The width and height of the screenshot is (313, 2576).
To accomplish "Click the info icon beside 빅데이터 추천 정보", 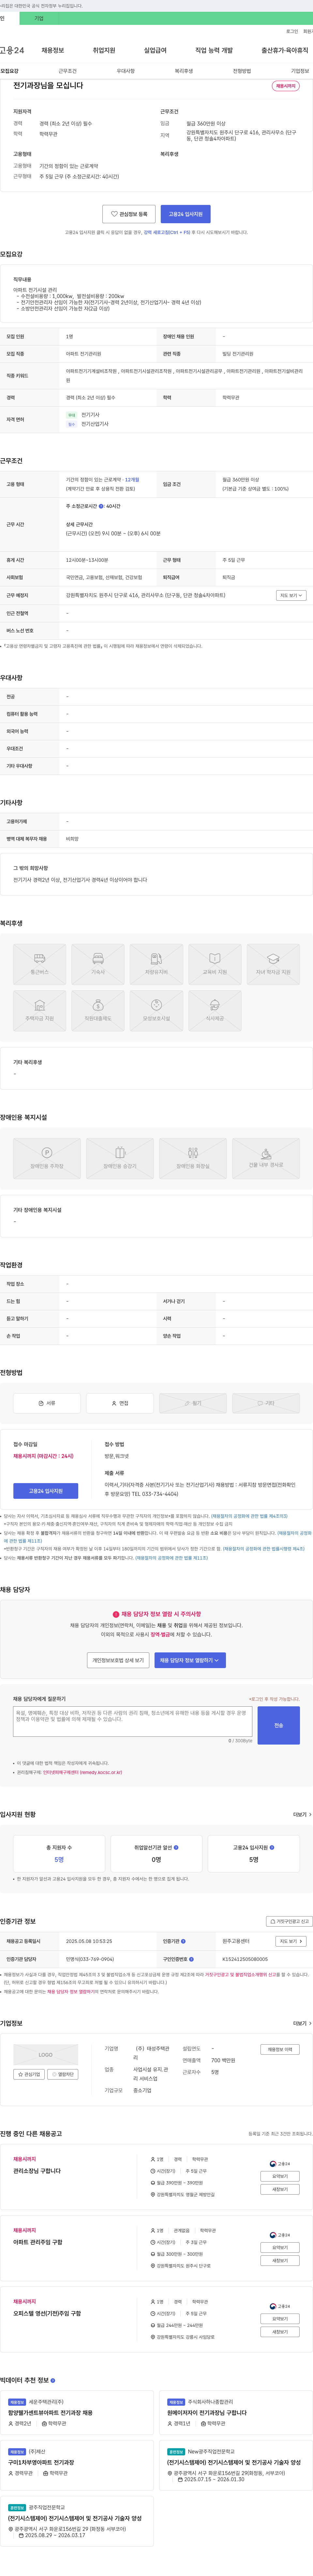I will coord(53,2380).
